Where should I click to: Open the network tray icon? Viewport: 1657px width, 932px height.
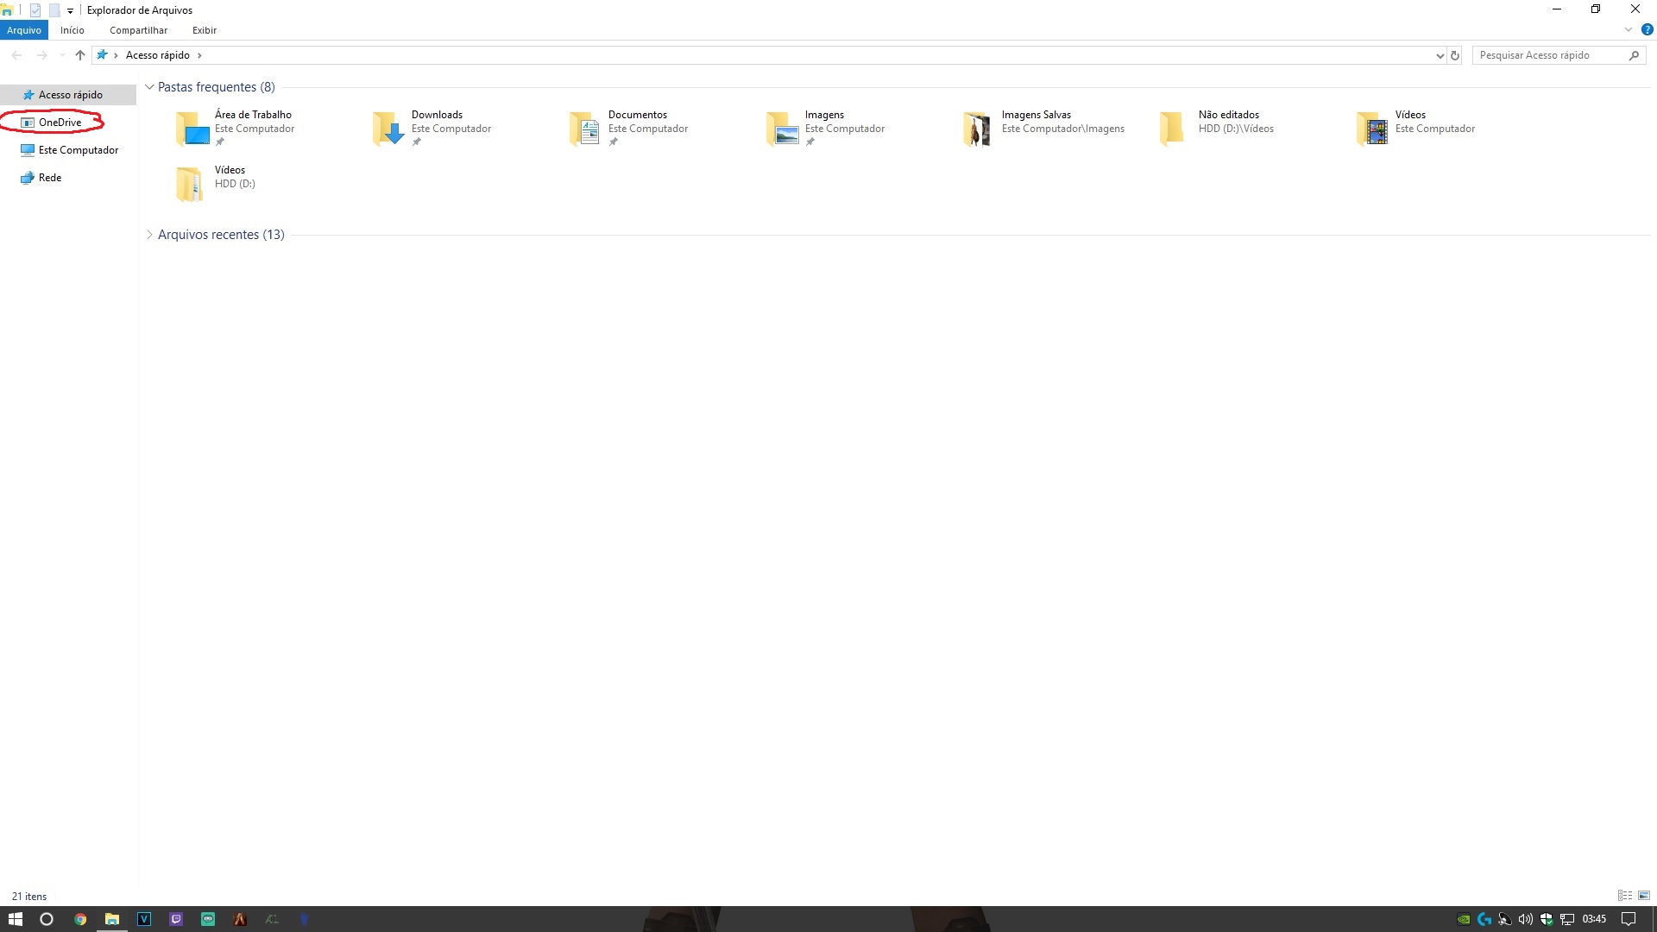[x=1567, y=919]
